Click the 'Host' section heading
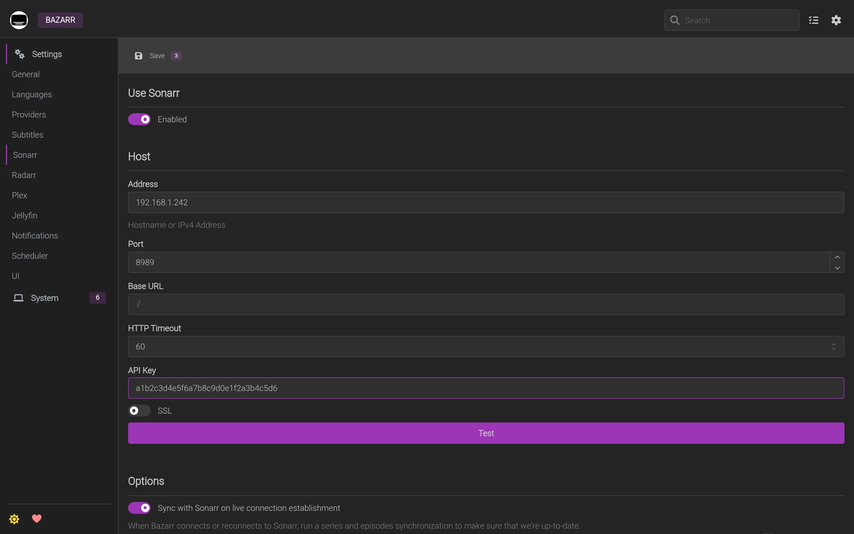The width and height of the screenshot is (854, 534). point(139,157)
